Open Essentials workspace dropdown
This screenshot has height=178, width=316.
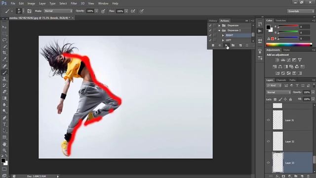coord(301,11)
